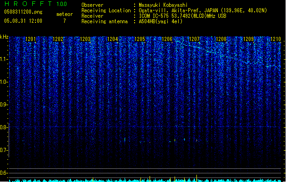The height and width of the screenshot is (182, 286).
Task: Click the 1205 time marker
Action: [140, 39]
